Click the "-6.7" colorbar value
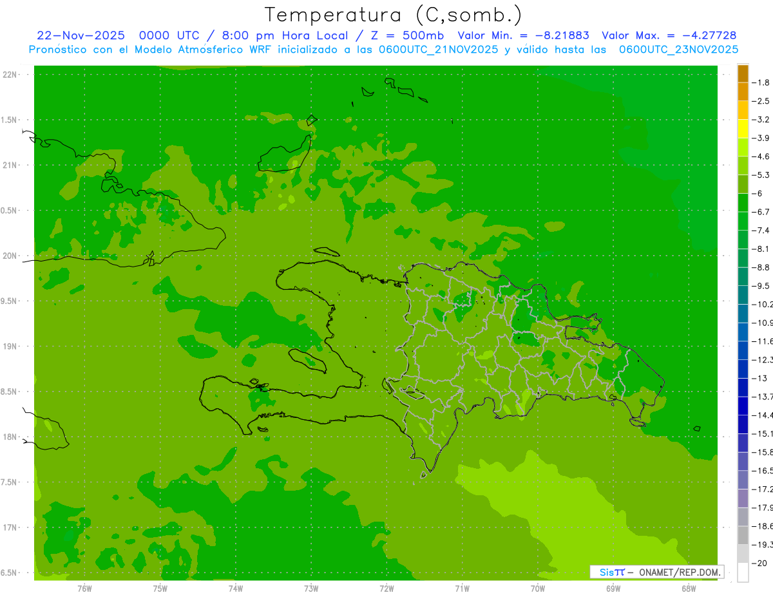This screenshot has width=773, height=597. 761,212
